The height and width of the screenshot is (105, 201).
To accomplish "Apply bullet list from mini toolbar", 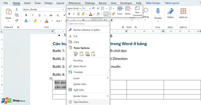I will coord(103,8).
